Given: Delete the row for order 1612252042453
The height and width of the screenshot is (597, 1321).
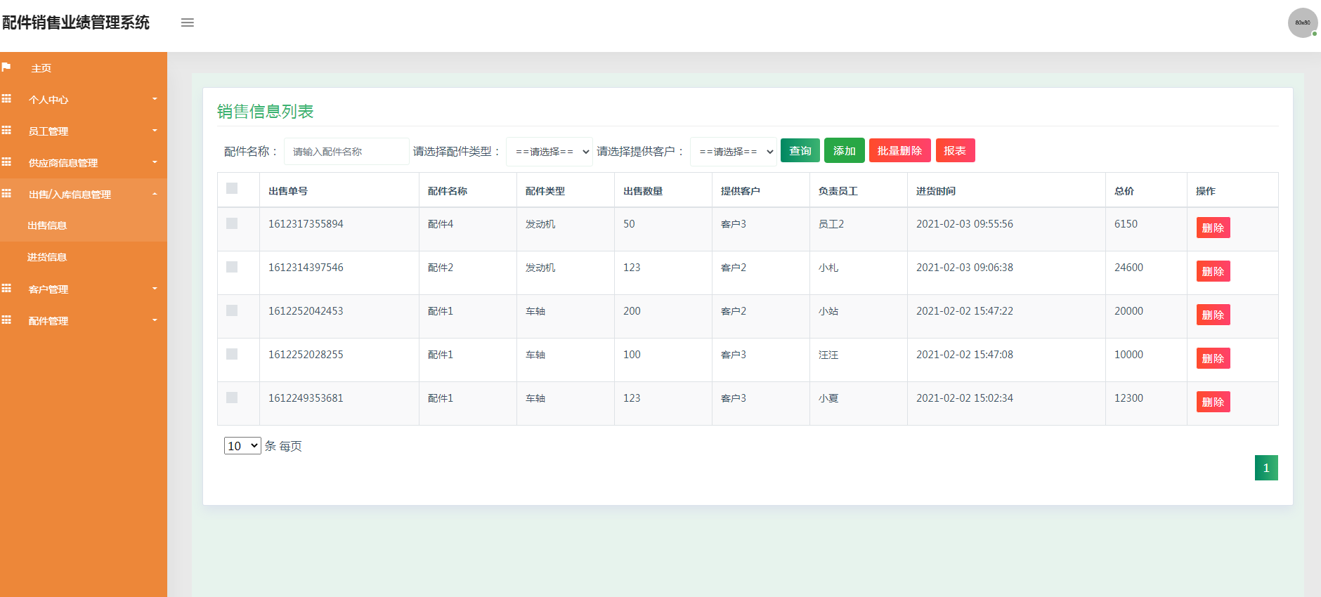Looking at the screenshot, I should [x=1213, y=315].
